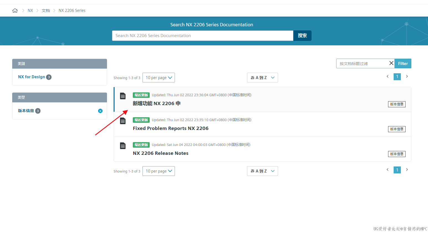Click Updated Sat Jun 04 2022 04:00:03 timestamp
The width and height of the screenshot is (428, 232).
pos(201,145)
